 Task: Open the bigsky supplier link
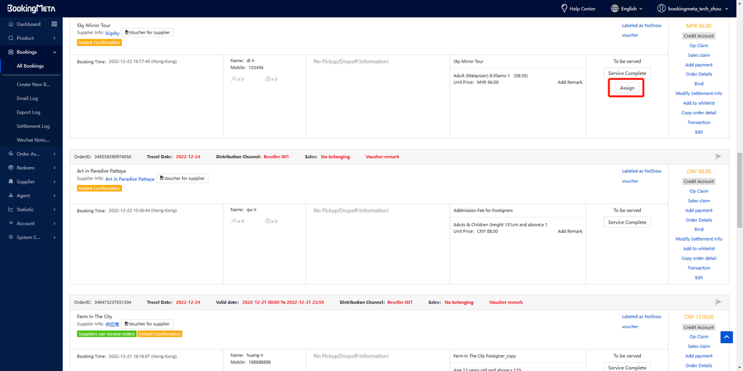112,33
